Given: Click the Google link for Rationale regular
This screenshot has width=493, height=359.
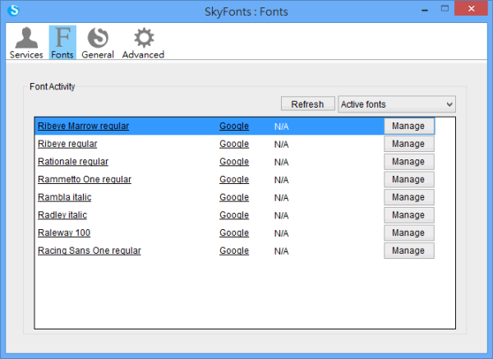Looking at the screenshot, I should pos(233,162).
